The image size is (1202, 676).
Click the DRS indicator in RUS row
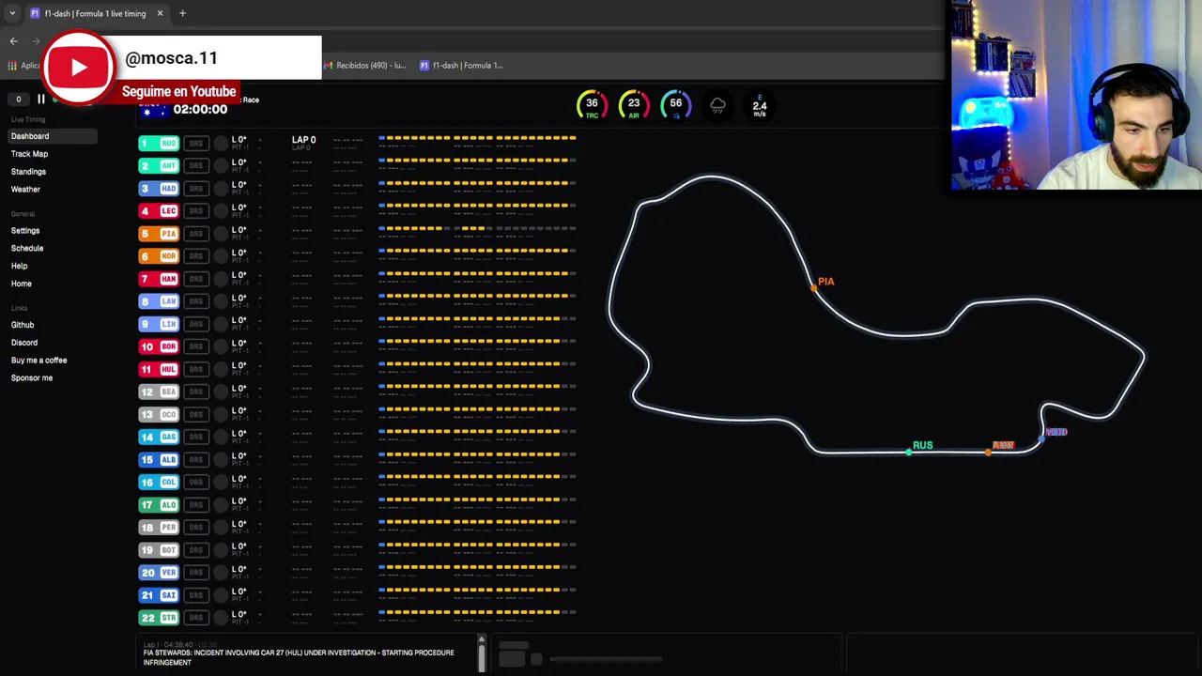195,144
